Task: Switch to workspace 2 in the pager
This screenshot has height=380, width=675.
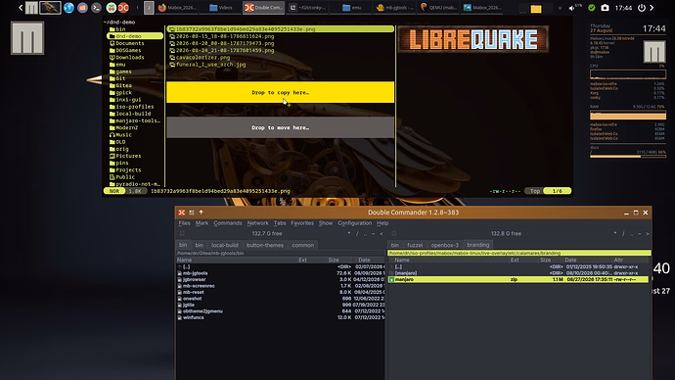Action: pyautogui.click(x=149, y=8)
